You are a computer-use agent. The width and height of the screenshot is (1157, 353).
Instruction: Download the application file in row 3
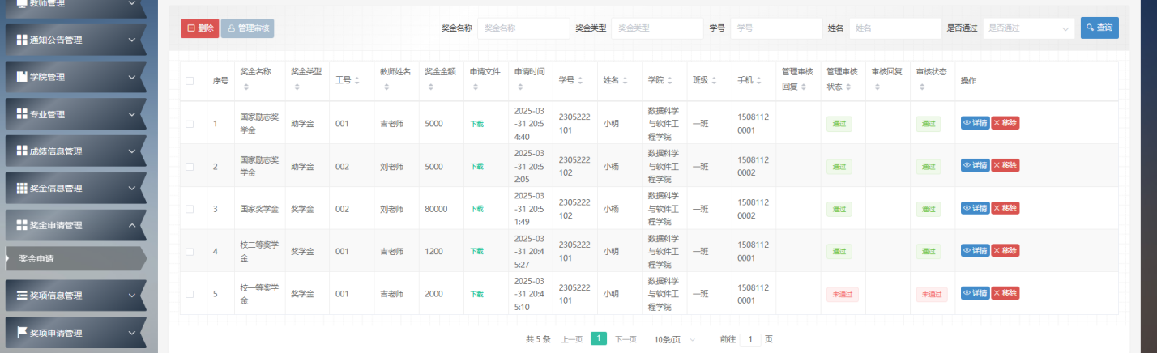pyautogui.click(x=477, y=209)
